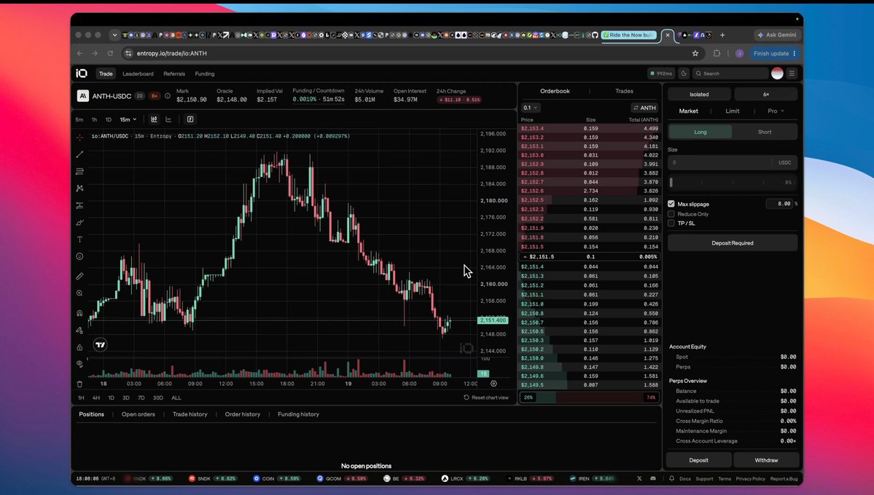Open the emoji/icons drawing tool

tap(79, 257)
